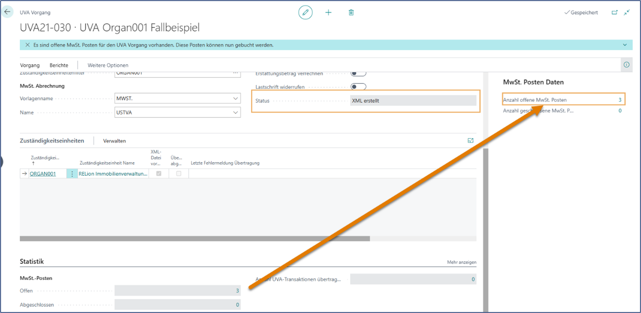Toggle the info FactBox pane icon
This screenshot has width=641, height=313.
626,65
